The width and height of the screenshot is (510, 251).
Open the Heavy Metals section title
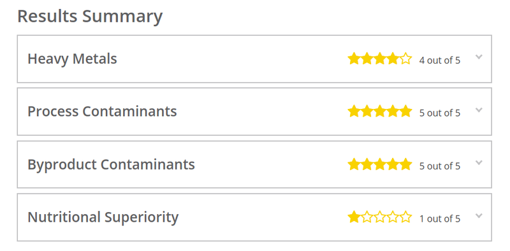click(x=72, y=59)
